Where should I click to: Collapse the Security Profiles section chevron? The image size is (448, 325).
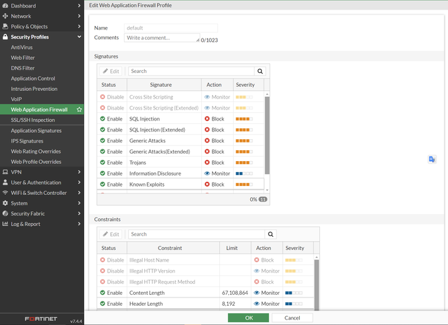79,36
